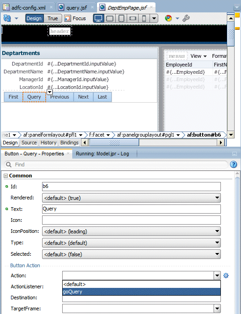Open the browser selection dropdown arrow
Viewport: 241px width, 314px height.
point(177,18)
